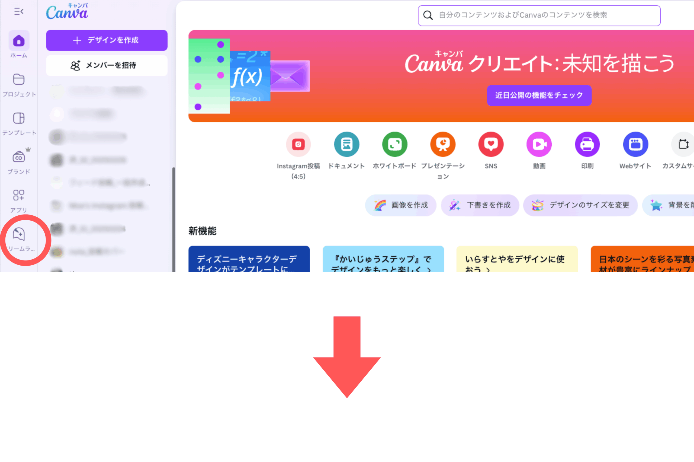Open 日本のシーンを彩る写真素材 card
Image resolution: width=694 pixels, height=462 pixels.
pyautogui.click(x=642, y=259)
